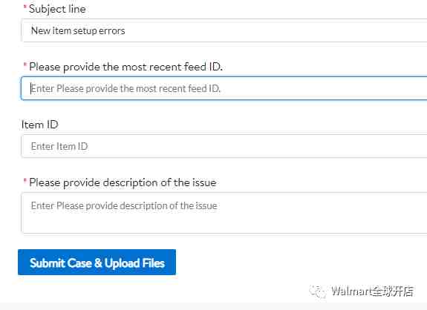Viewport: 427px width, 310px height.
Task: Click blank space right of Submit button
Action: (x=273, y=263)
